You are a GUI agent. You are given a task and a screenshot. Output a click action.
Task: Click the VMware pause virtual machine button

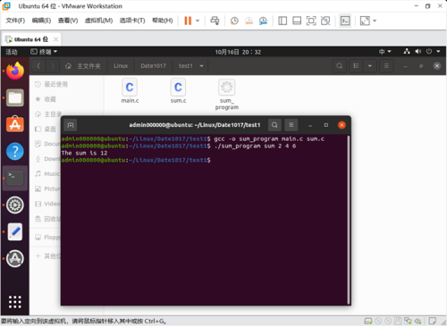tap(188, 21)
